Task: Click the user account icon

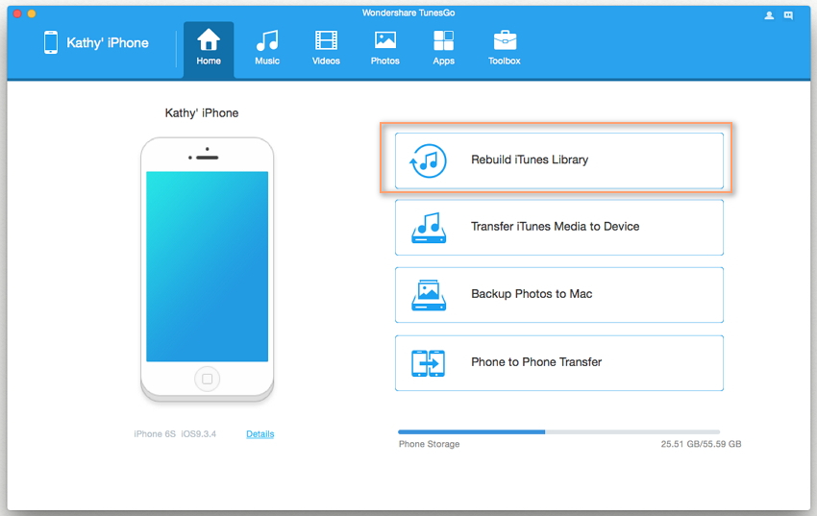Action: [x=769, y=15]
